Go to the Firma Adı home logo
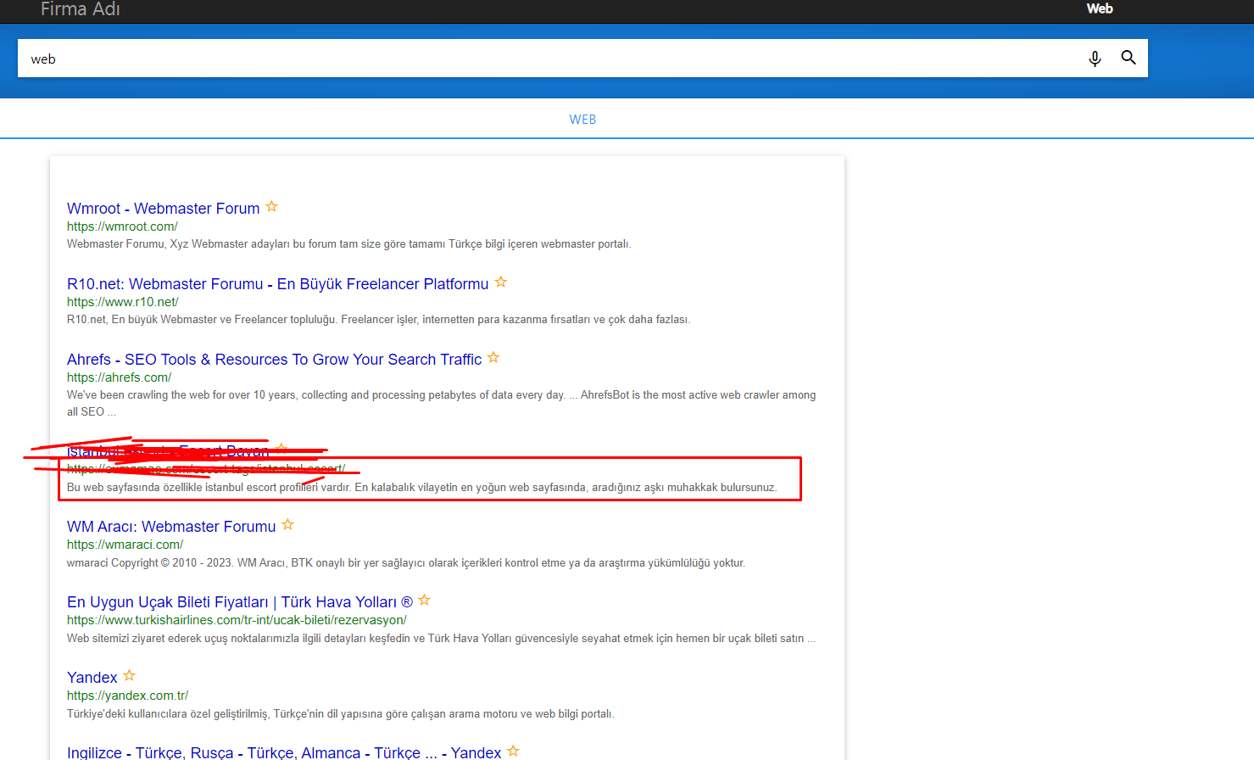Image resolution: width=1254 pixels, height=760 pixels. click(81, 9)
